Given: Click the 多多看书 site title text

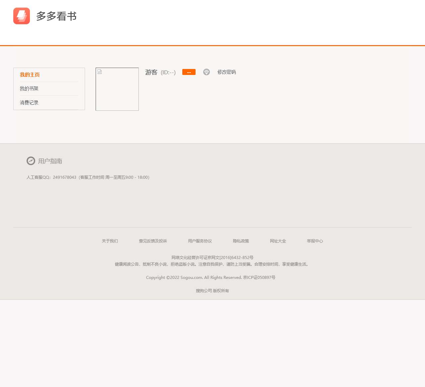Looking at the screenshot, I should coord(56,16).
